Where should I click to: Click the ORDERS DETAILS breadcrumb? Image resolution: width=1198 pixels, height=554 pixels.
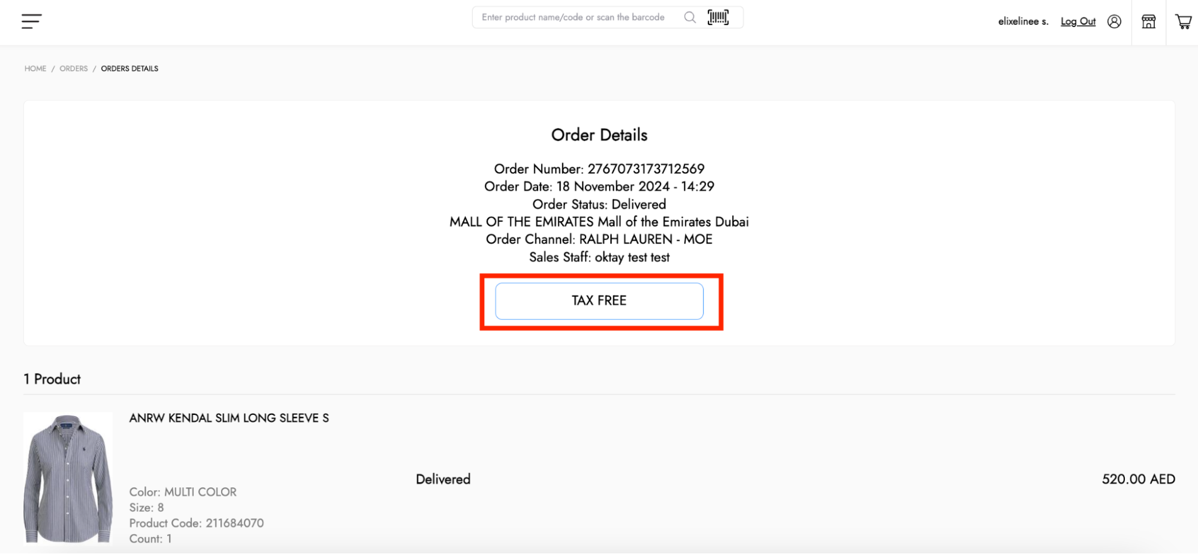tap(129, 69)
